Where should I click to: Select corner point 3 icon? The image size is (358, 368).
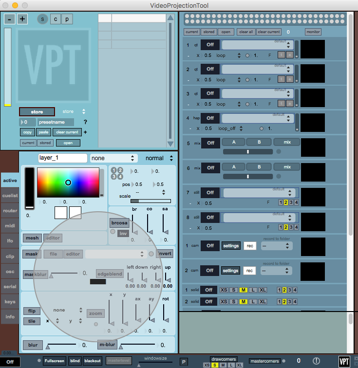(113, 177)
